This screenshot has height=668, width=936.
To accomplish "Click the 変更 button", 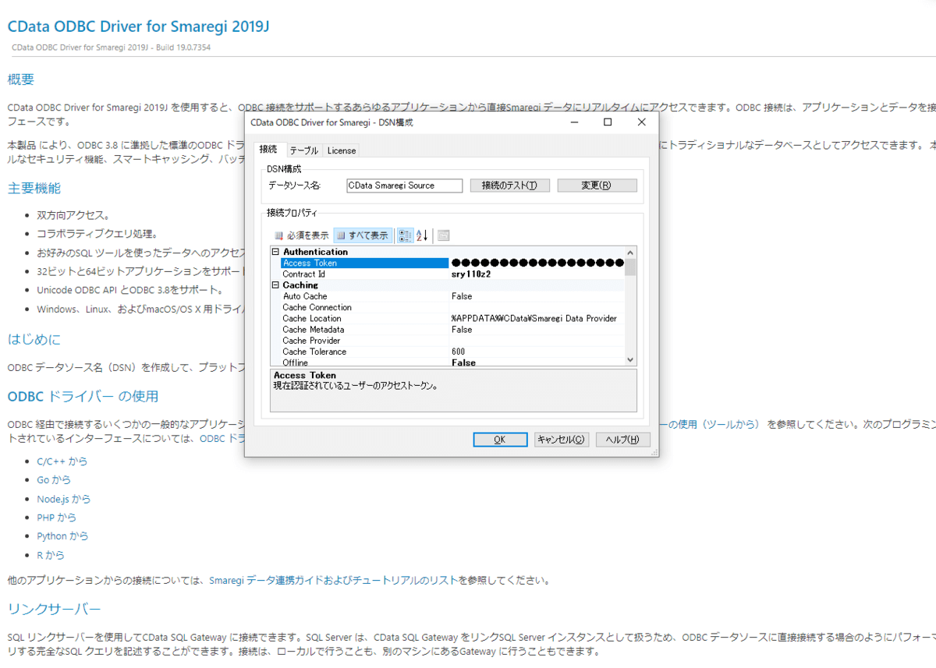I will click(x=597, y=186).
